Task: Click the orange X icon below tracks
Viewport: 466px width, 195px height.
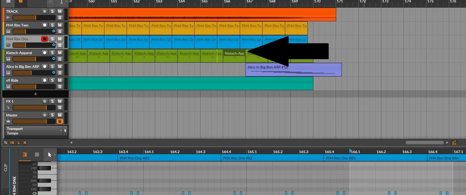Action: [25, 142]
